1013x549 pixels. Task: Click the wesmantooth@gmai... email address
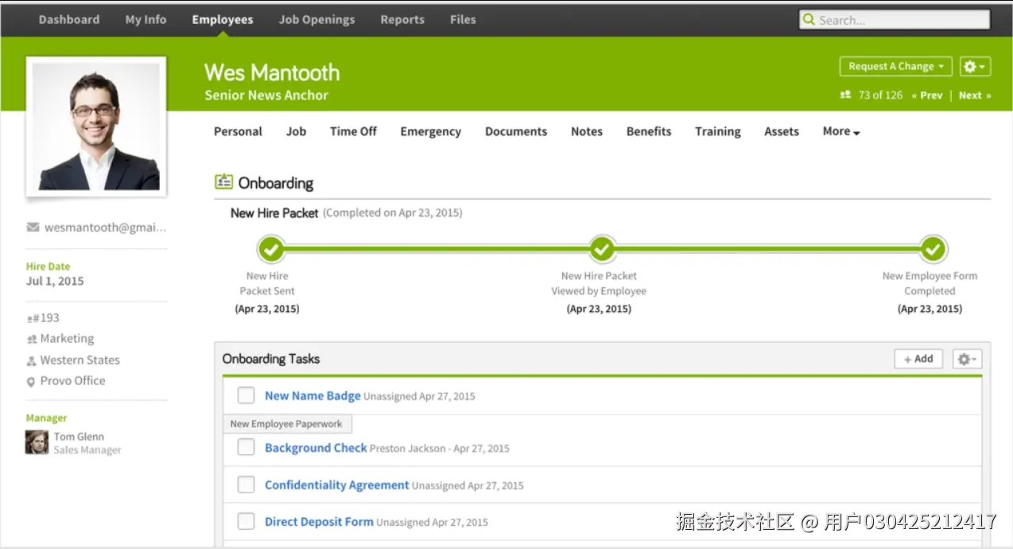[106, 228]
